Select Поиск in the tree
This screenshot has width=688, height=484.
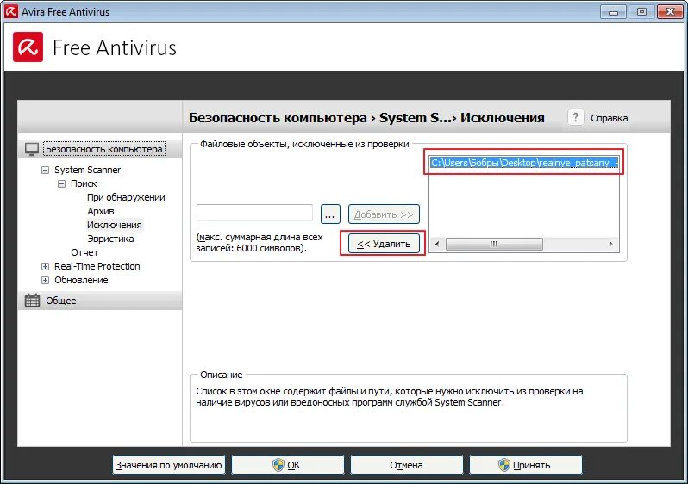(84, 183)
